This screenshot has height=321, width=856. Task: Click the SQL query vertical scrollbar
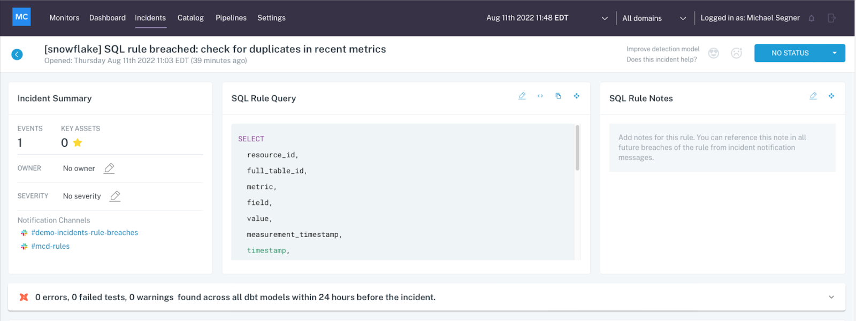577,148
